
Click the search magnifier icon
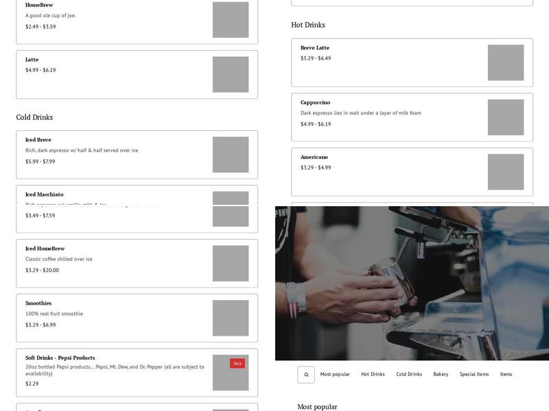click(306, 375)
